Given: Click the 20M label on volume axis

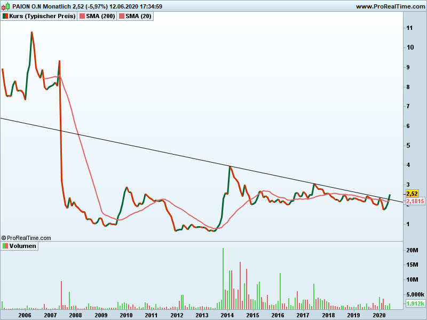Looking at the screenshot, I should click(412, 251).
